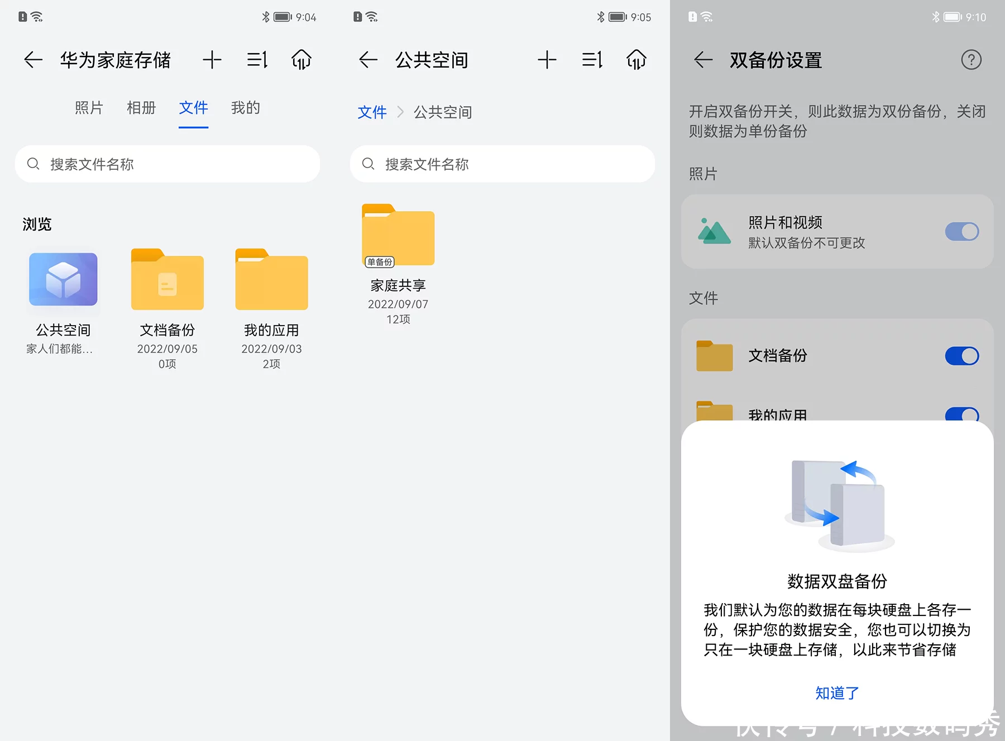
Task: Go back from 双备份设置 screen
Action: 703,60
